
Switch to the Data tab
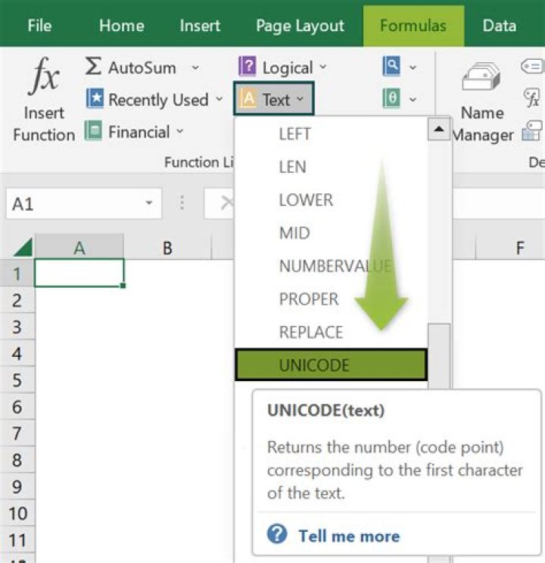click(x=500, y=26)
